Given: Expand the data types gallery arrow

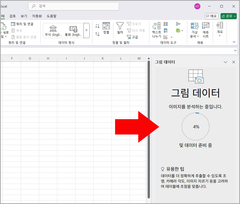Looking at the screenshot, I should 87,30.
